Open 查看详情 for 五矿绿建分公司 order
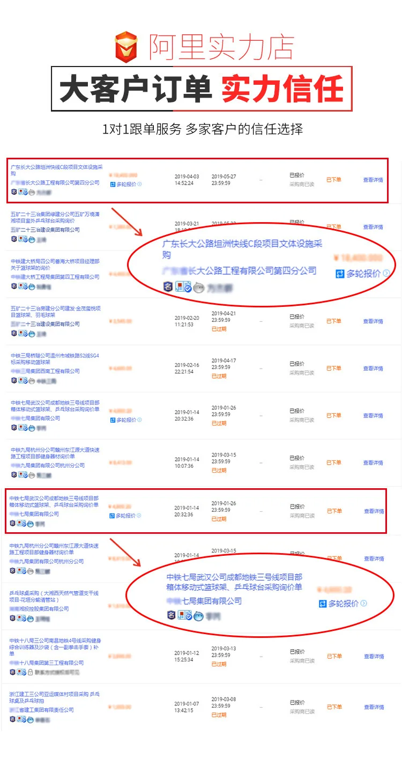The width and height of the screenshot is (402, 757). 373,227
